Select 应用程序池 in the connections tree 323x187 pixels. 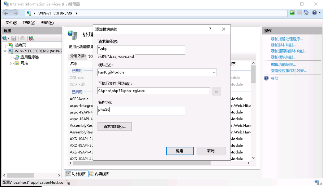point(29,57)
